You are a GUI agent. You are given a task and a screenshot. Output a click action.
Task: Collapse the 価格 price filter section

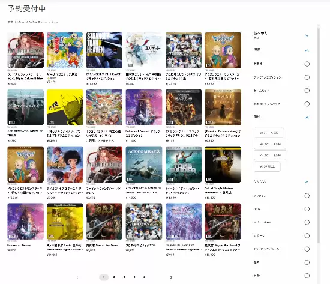click(x=307, y=117)
